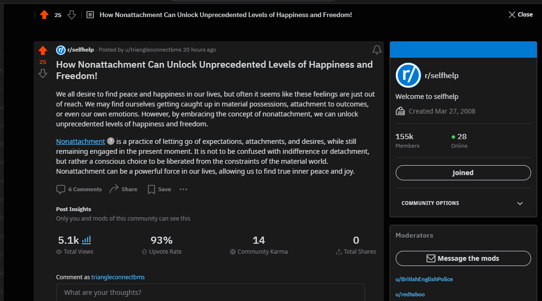Viewport: 542px width, 301px height.
Task: Click the downvote arrow in the top header bar
Action: pos(71,15)
